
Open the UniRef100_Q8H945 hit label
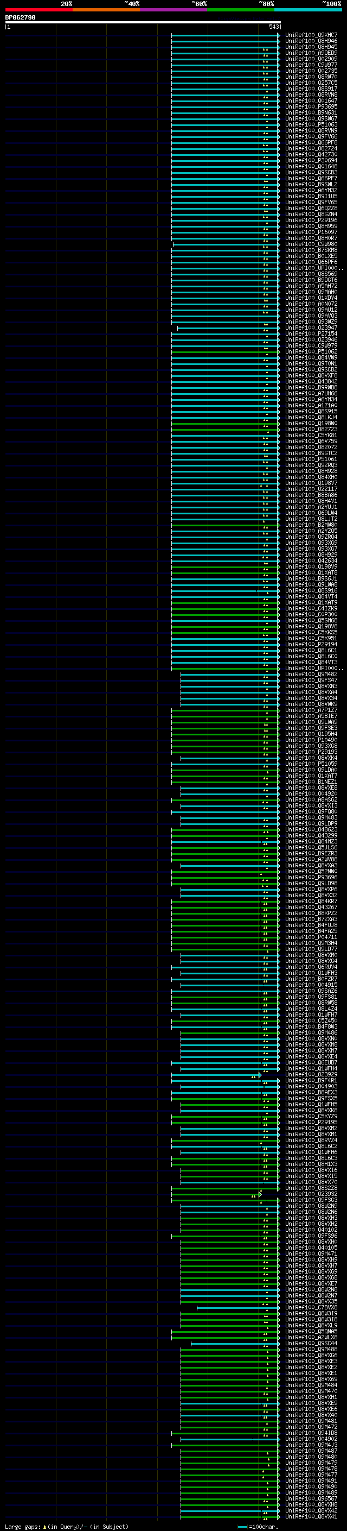point(311,47)
